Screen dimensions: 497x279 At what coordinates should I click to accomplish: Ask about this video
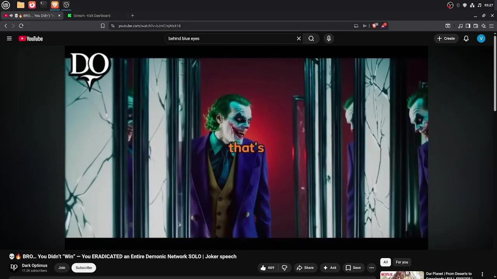[329, 268]
